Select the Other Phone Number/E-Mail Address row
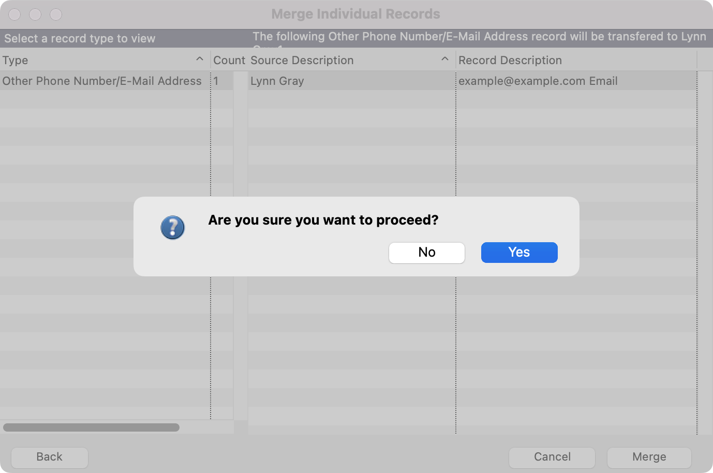713x473 pixels. [x=102, y=81]
